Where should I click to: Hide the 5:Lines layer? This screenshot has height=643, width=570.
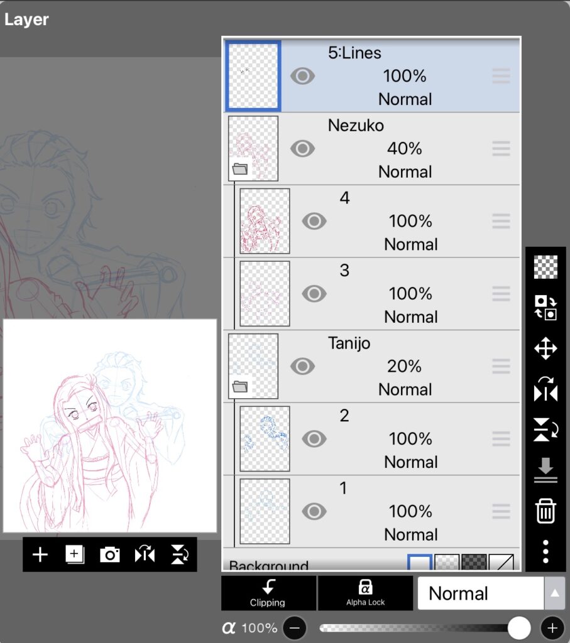(x=302, y=77)
